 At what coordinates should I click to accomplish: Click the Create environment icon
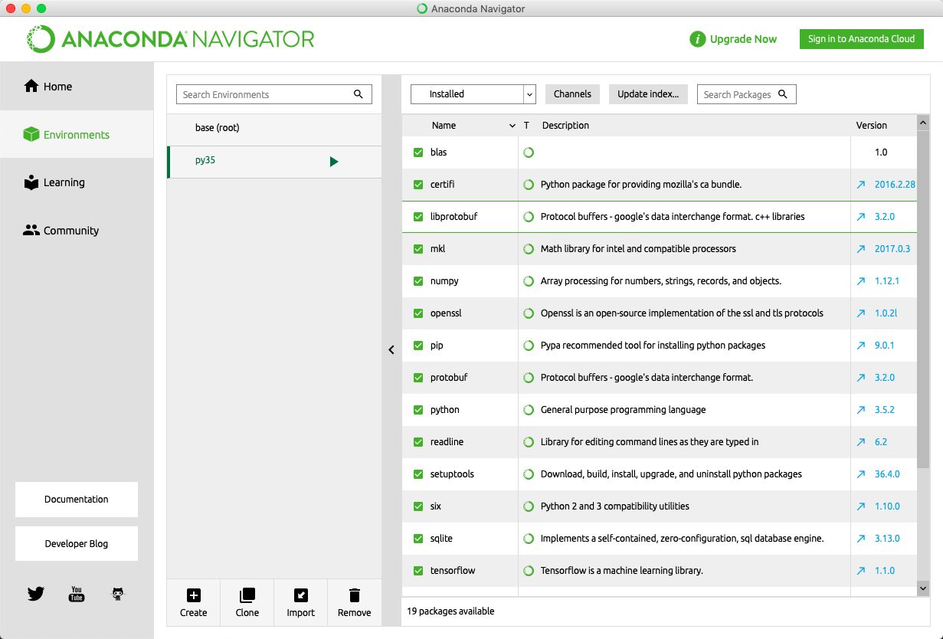(193, 595)
